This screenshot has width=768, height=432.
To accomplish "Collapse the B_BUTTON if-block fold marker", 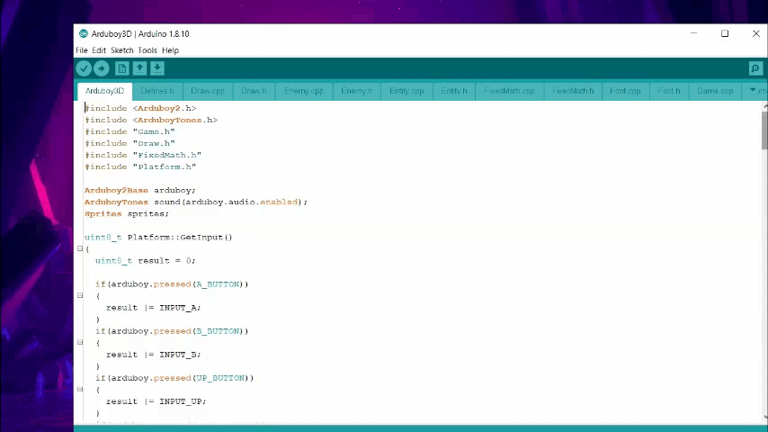I will pyautogui.click(x=80, y=342).
